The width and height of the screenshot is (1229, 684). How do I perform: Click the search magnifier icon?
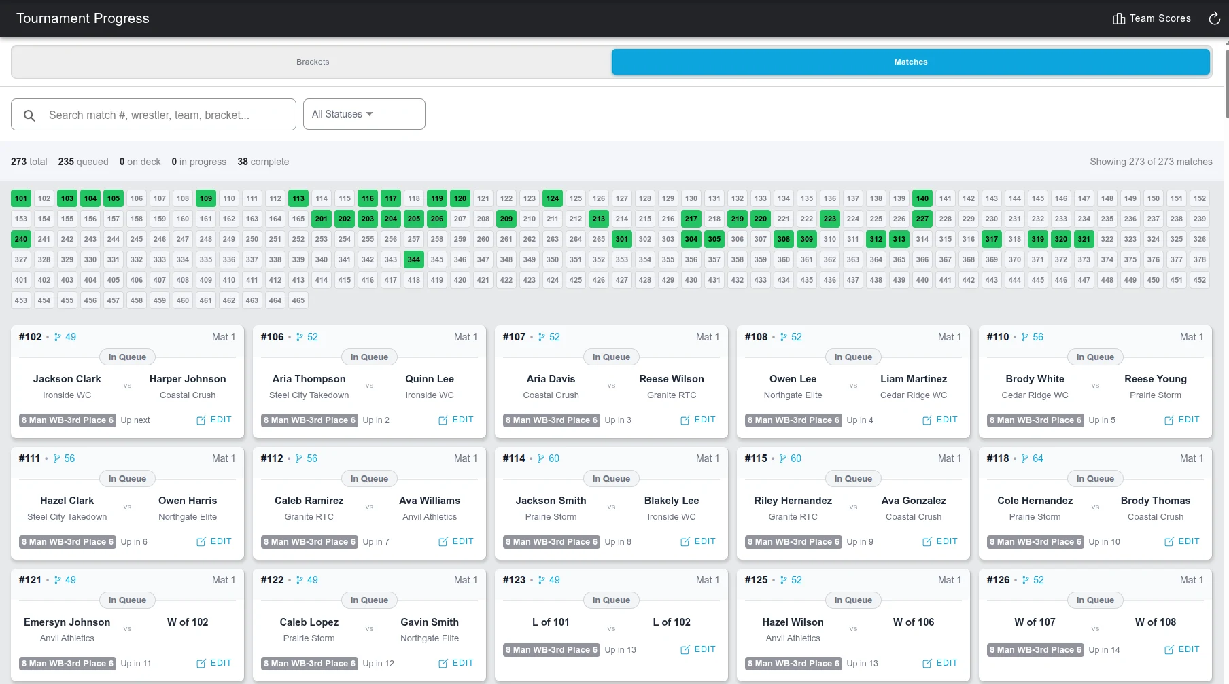point(29,115)
